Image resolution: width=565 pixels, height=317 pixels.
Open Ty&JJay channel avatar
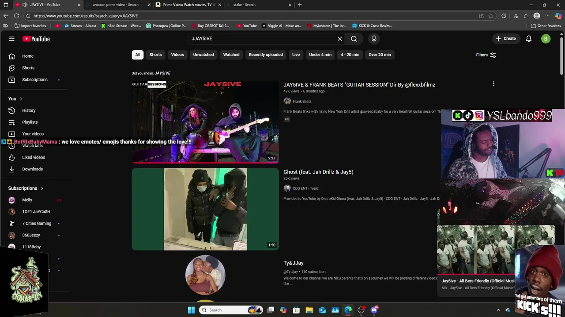[x=205, y=275]
